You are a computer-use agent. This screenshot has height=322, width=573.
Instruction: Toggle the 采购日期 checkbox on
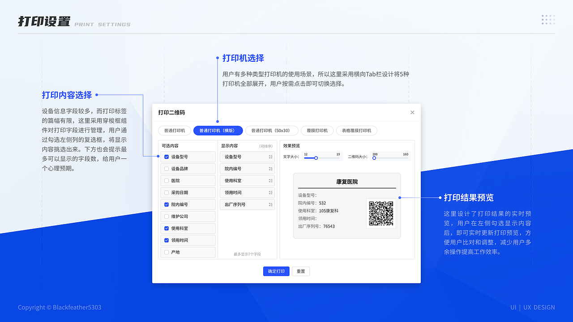[166, 192]
